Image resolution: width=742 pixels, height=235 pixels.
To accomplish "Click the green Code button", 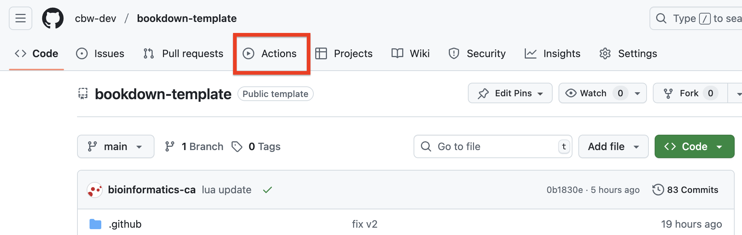I will (694, 146).
